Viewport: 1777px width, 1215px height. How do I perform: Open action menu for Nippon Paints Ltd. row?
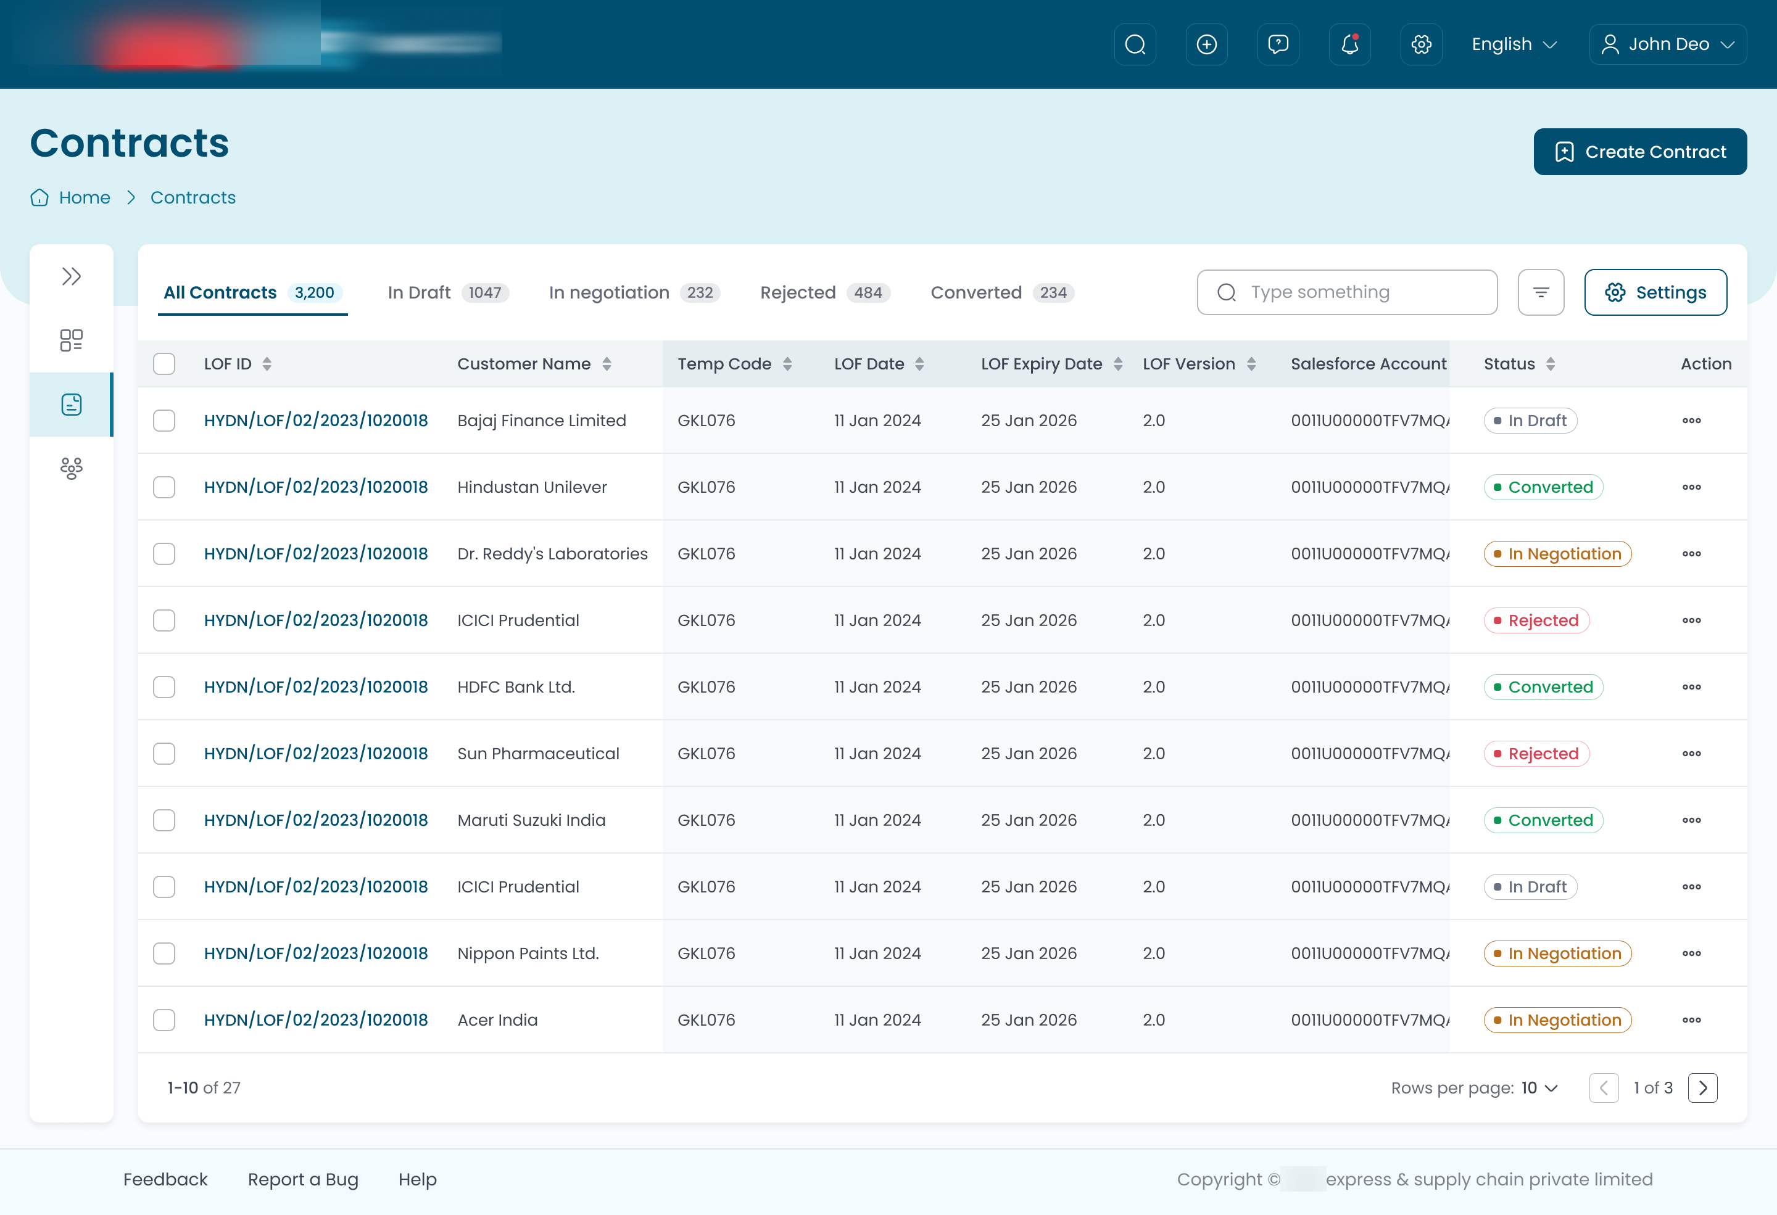click(1691, 953)
